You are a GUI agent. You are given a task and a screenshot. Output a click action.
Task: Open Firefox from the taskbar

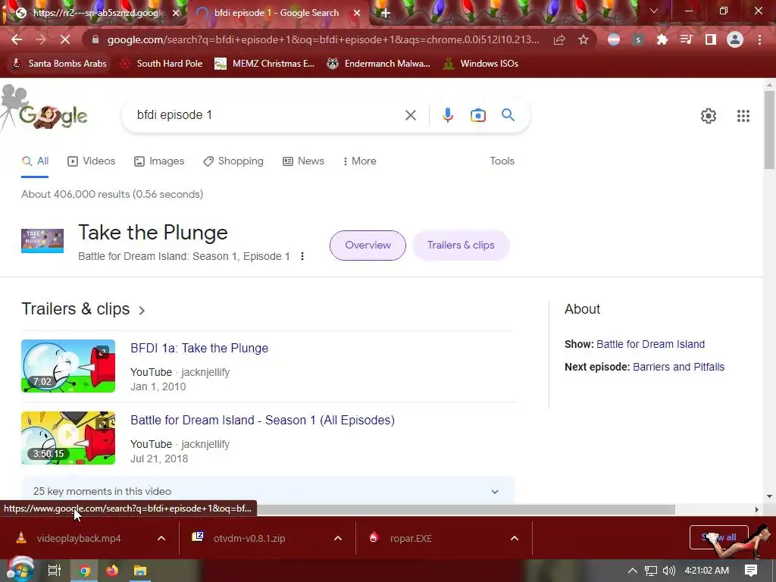click(112, 571)
